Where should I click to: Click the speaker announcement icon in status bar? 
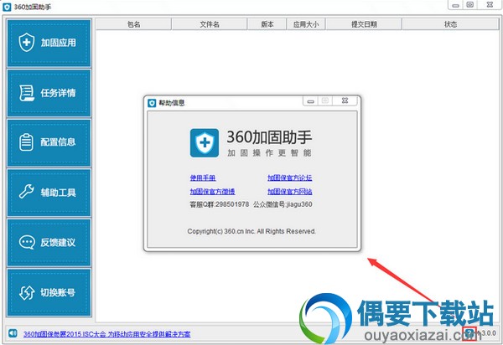tap(13, 333)
